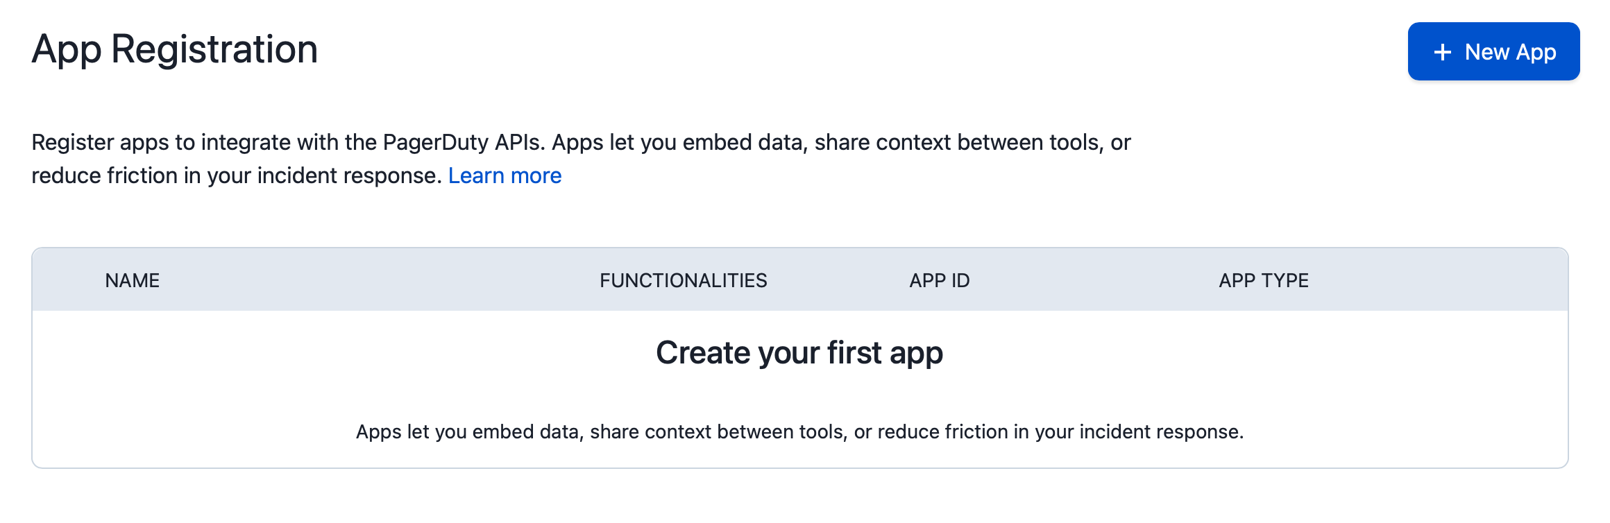Image resolution: width=1610 pixels, height=523 pixels.
Task: Select text in the NAME column
Action: [132, 280]
